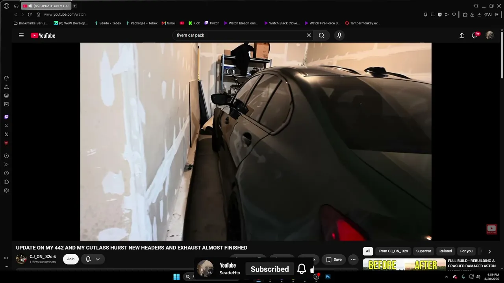Open the Watch Black Clover bookmark
504x283 pixels.
pos(282,23)
